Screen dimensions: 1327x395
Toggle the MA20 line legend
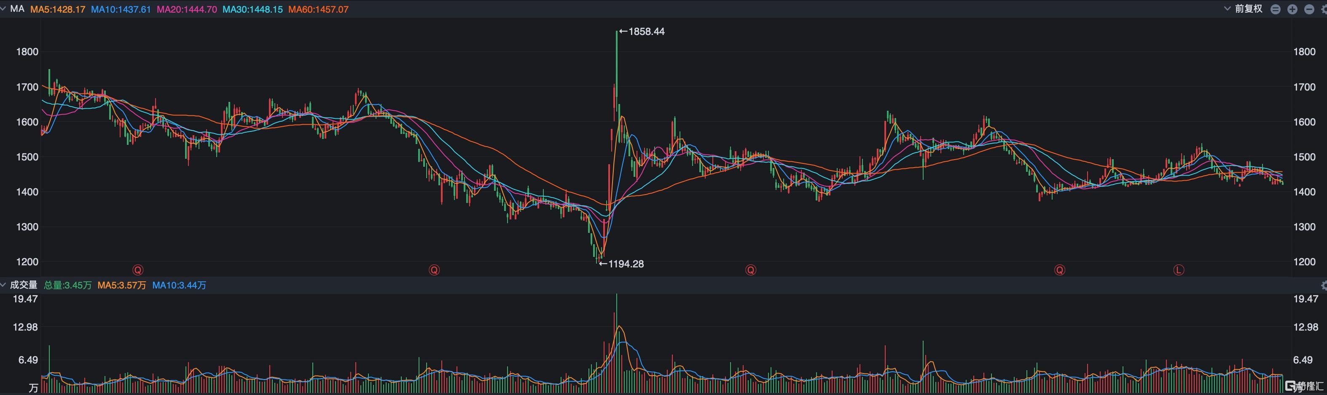pos(186,9)
